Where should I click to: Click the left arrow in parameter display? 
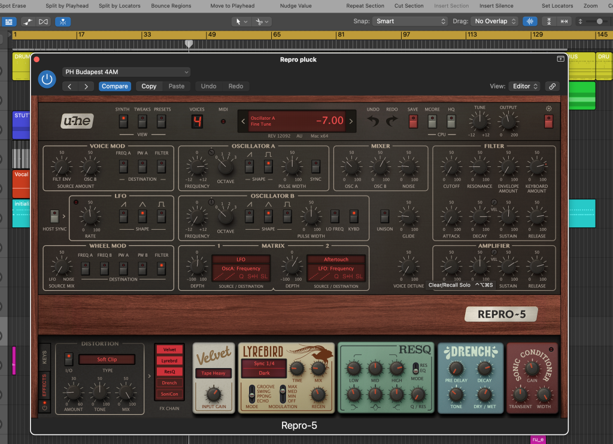[243, 121]
